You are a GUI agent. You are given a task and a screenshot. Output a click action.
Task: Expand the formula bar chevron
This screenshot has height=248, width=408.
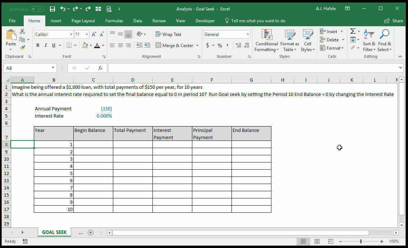click(400, 68)
